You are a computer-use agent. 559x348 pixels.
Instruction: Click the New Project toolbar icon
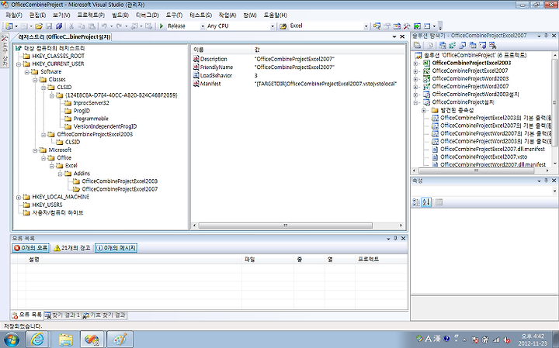[x=9, y=26]
